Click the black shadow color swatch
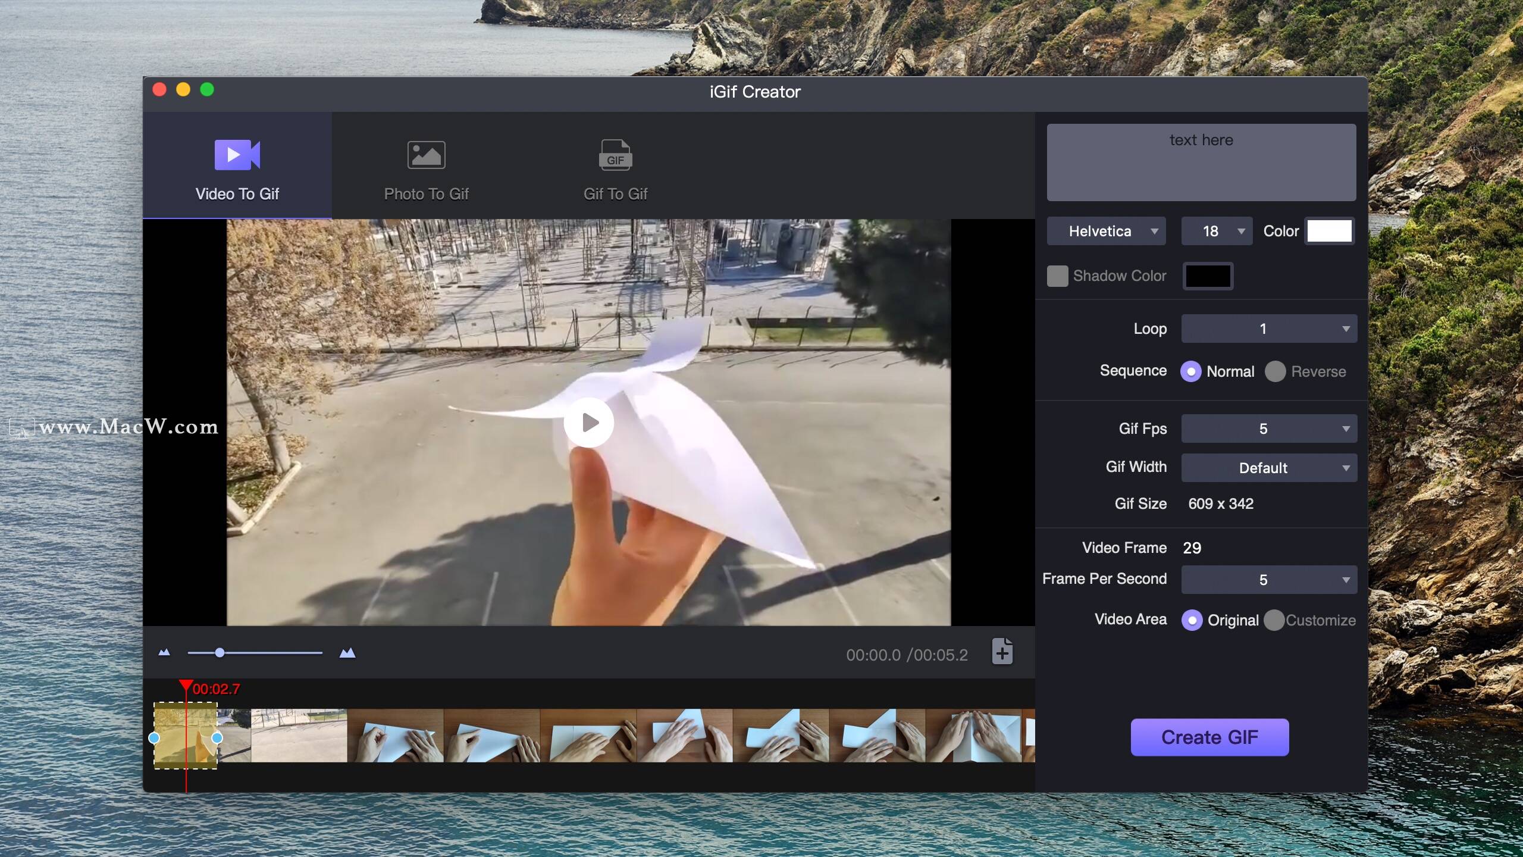Viewport: 1523px width, 857px height. [x=1208, y=276]
